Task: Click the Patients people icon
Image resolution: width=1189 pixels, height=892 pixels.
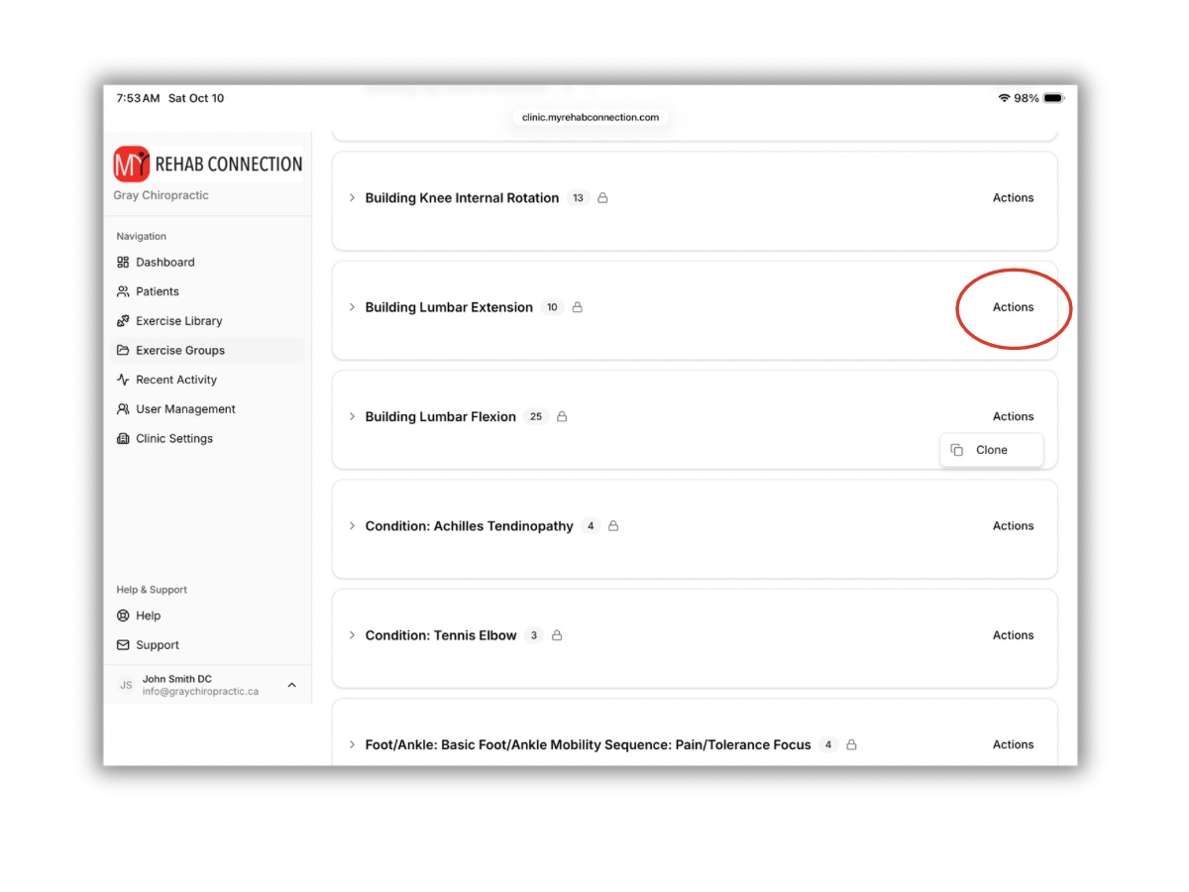Action: tap(123, 291)
